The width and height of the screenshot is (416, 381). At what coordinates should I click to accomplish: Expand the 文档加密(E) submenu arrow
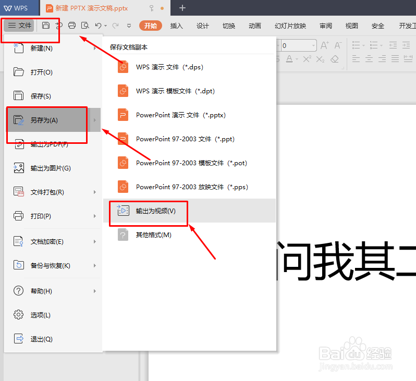[95, 241]
